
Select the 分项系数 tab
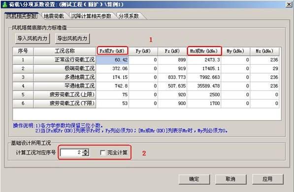pos(129,16)
